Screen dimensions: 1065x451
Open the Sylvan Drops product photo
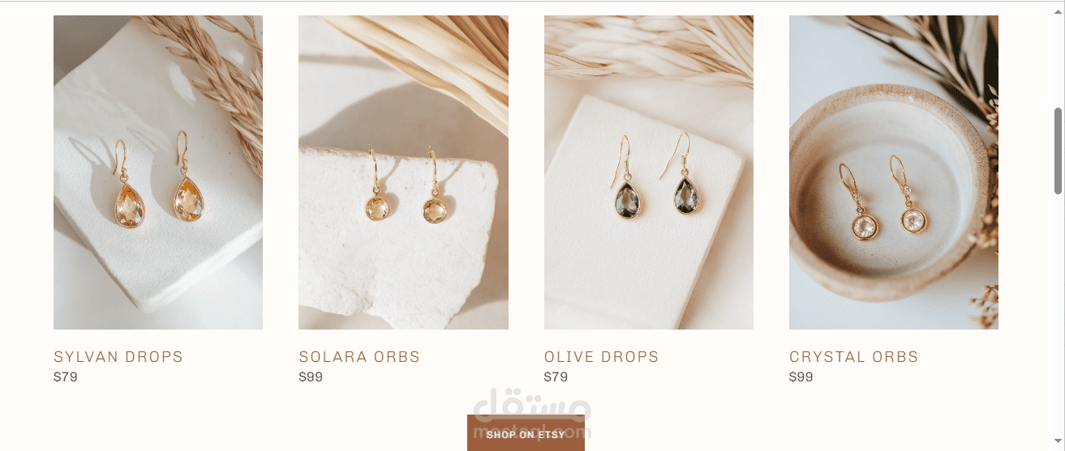158,172
